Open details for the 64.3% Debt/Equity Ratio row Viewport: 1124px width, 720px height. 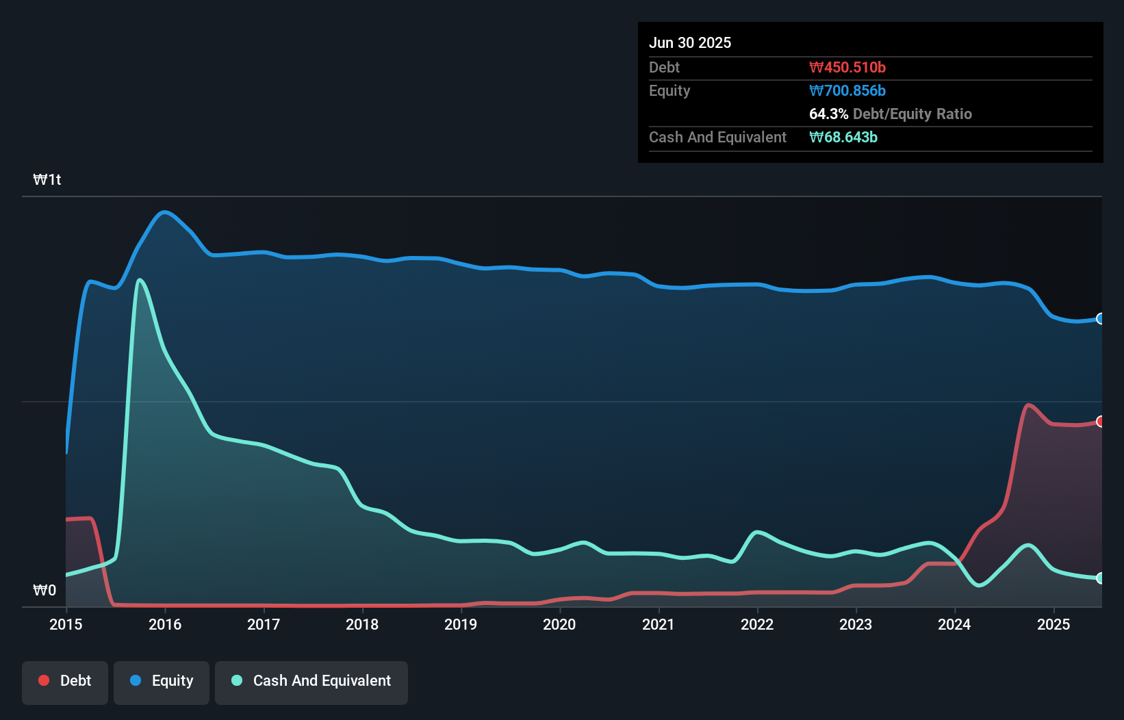point(891,114)
